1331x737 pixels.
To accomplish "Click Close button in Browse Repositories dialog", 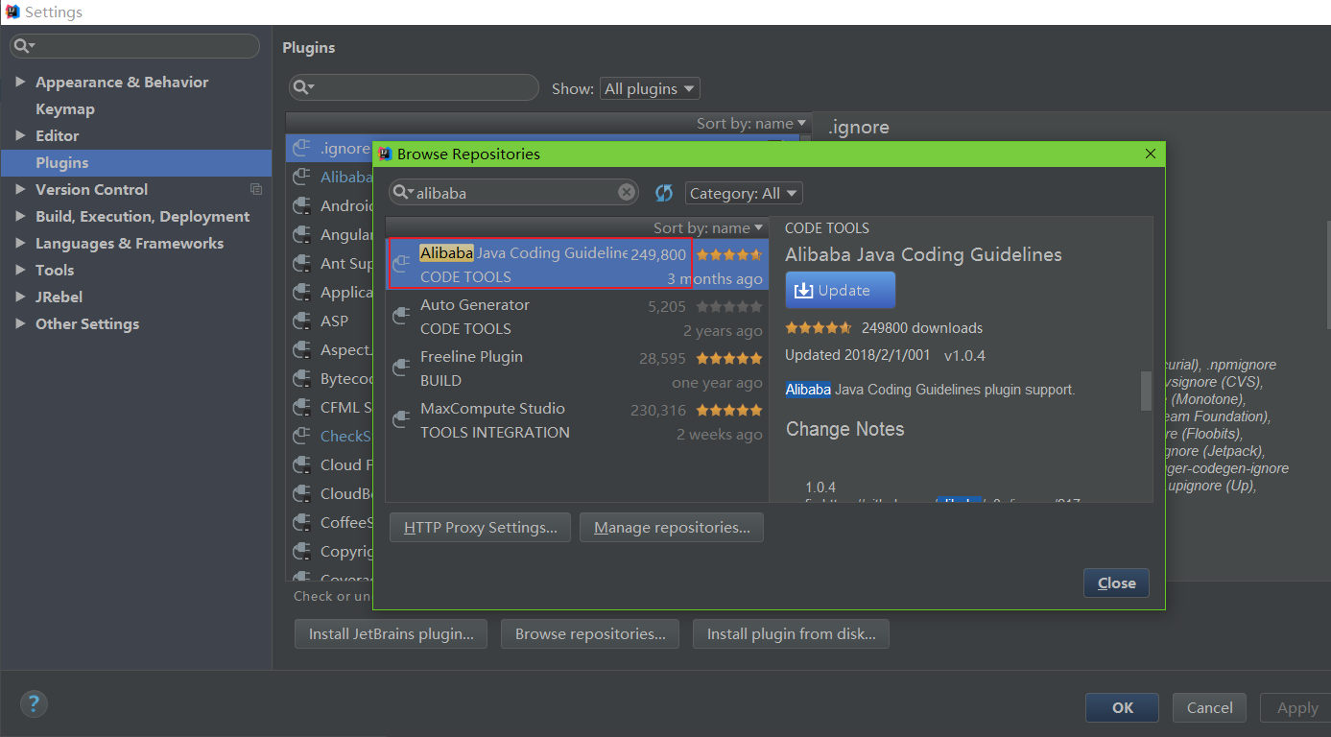I will [x=1116, y=582].
